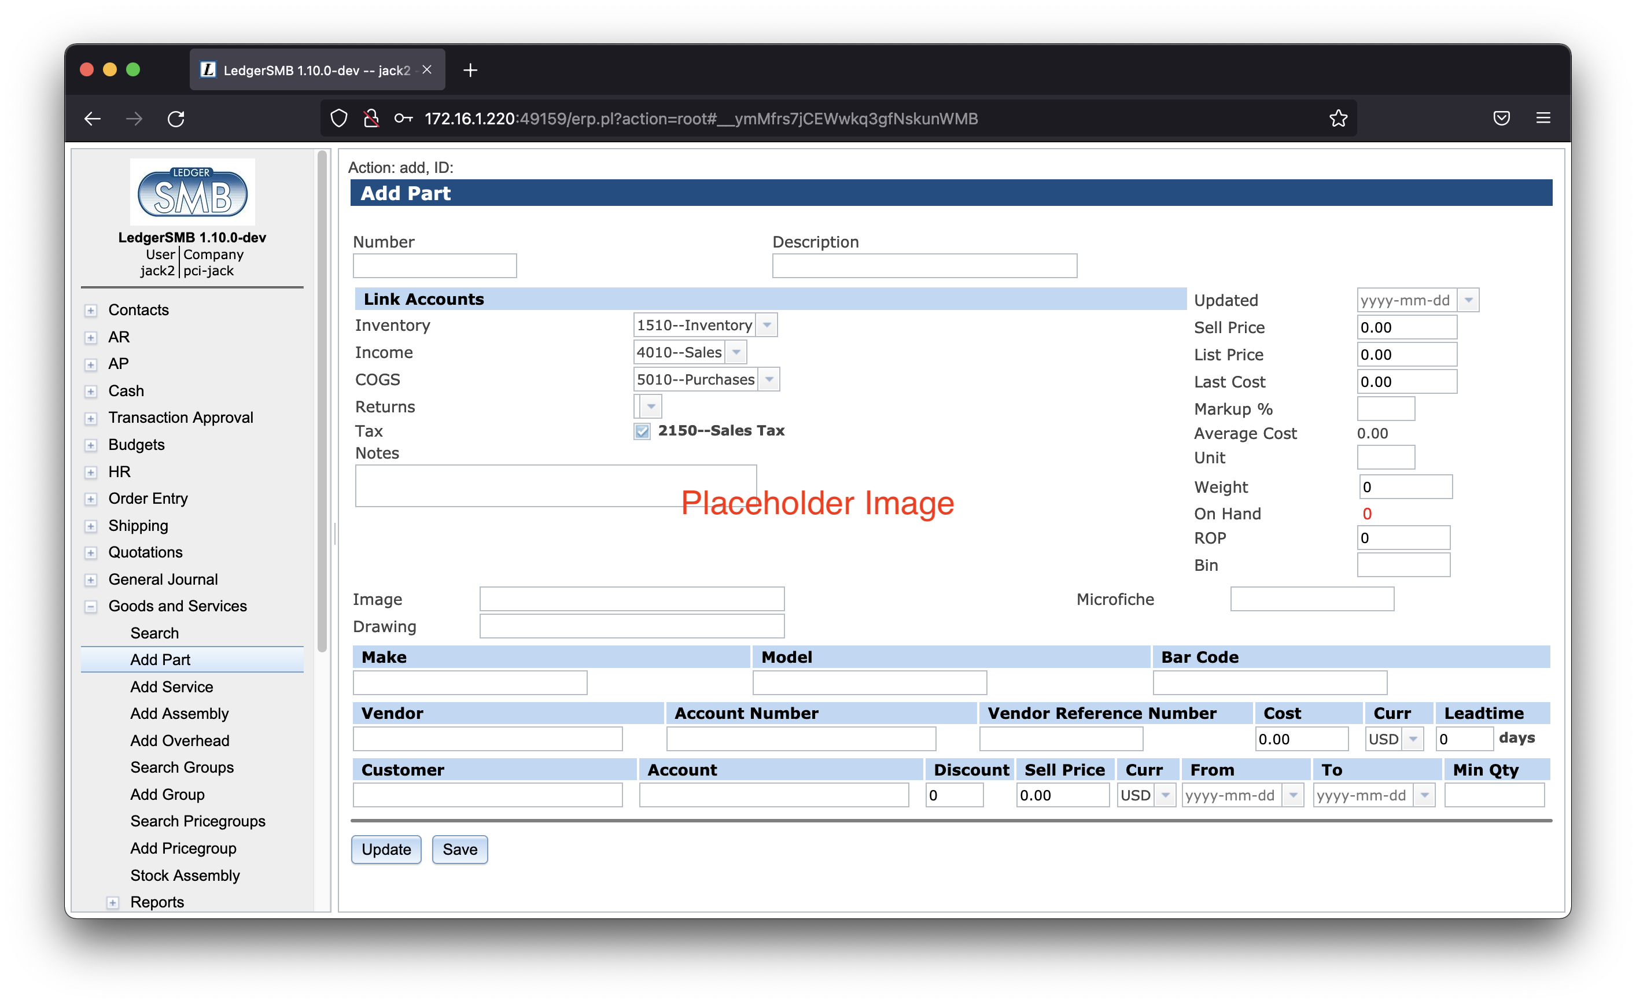Open the Add Service menu item

coord(171,686)
